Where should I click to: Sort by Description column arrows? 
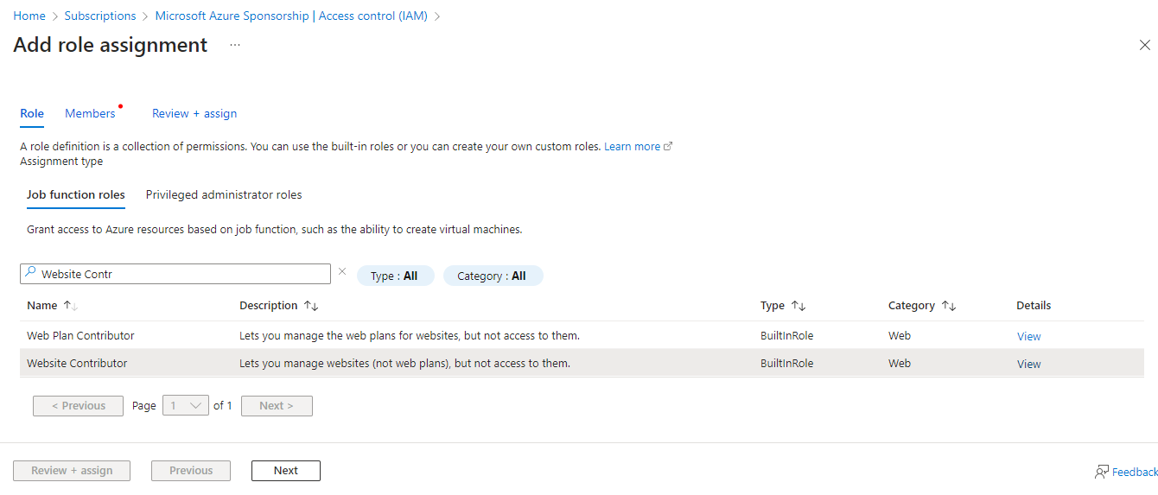[311, 306]
